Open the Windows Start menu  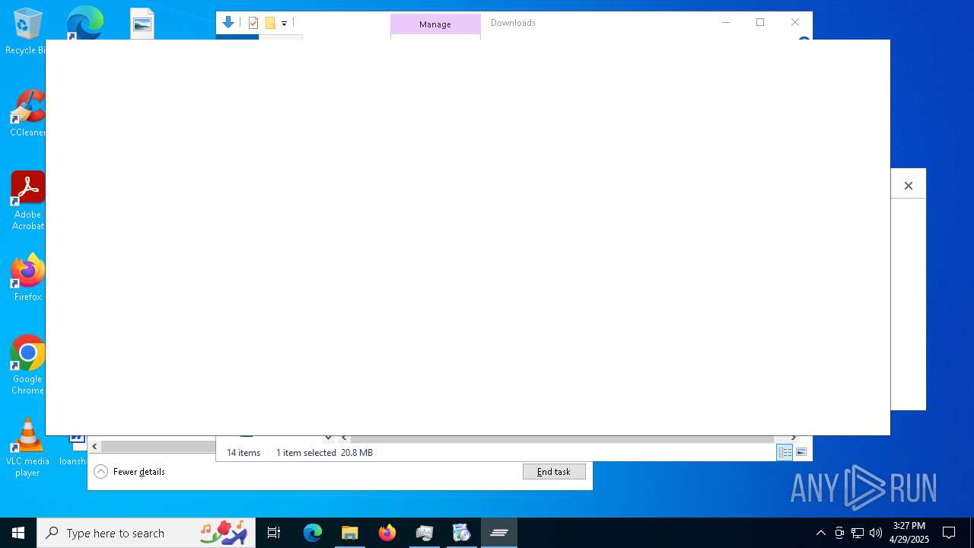18,533
